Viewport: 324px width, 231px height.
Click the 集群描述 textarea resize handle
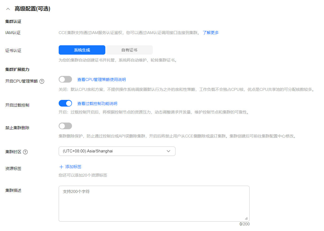coord(246,218)
